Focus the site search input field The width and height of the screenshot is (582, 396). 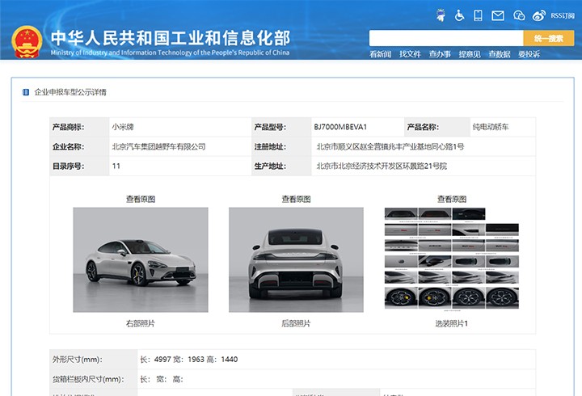click(x=446, y=38)
